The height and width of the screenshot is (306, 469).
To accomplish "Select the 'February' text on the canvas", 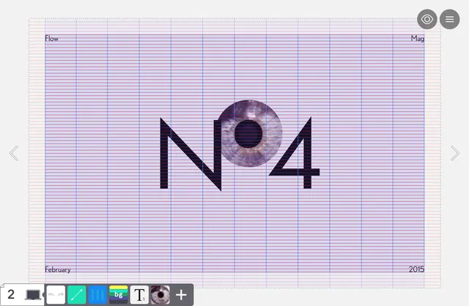I will [58, 269].
